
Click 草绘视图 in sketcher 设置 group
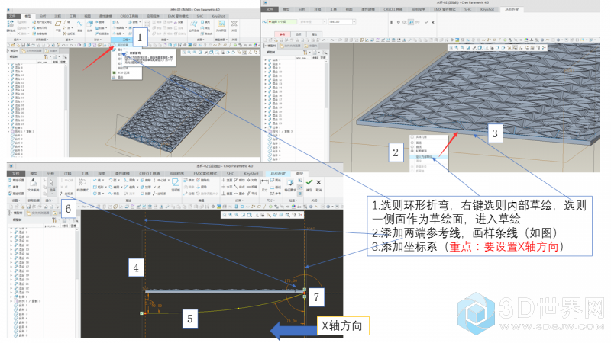tap(16, 194)
